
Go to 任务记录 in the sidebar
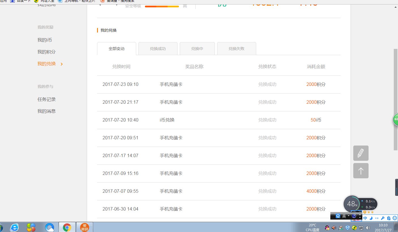click(x=46, y=99)
